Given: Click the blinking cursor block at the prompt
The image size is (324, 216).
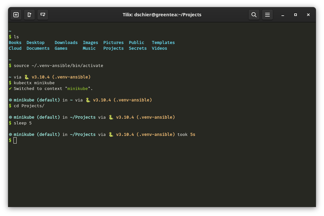Looking at the screenshot, I should click(15, 140).
